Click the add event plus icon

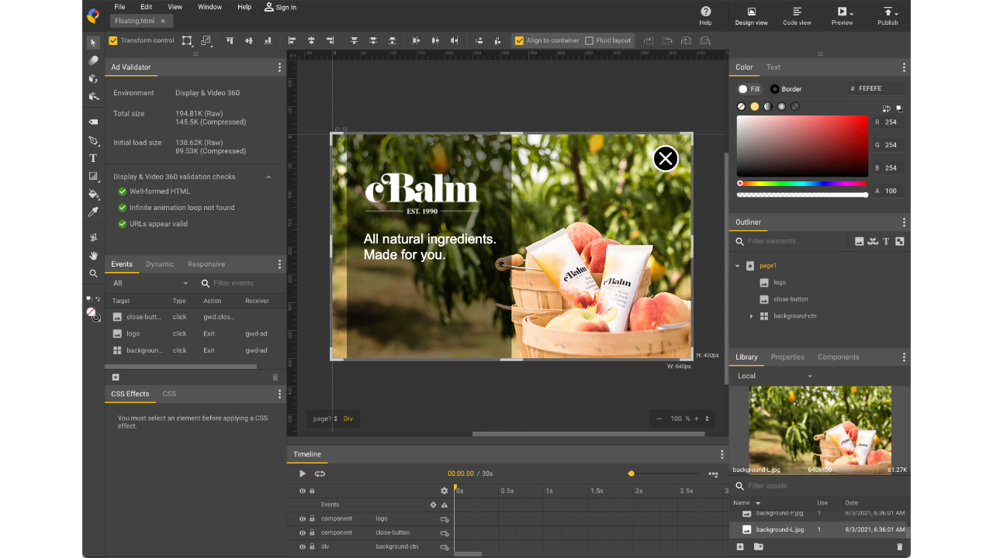(x=116, y=377)
